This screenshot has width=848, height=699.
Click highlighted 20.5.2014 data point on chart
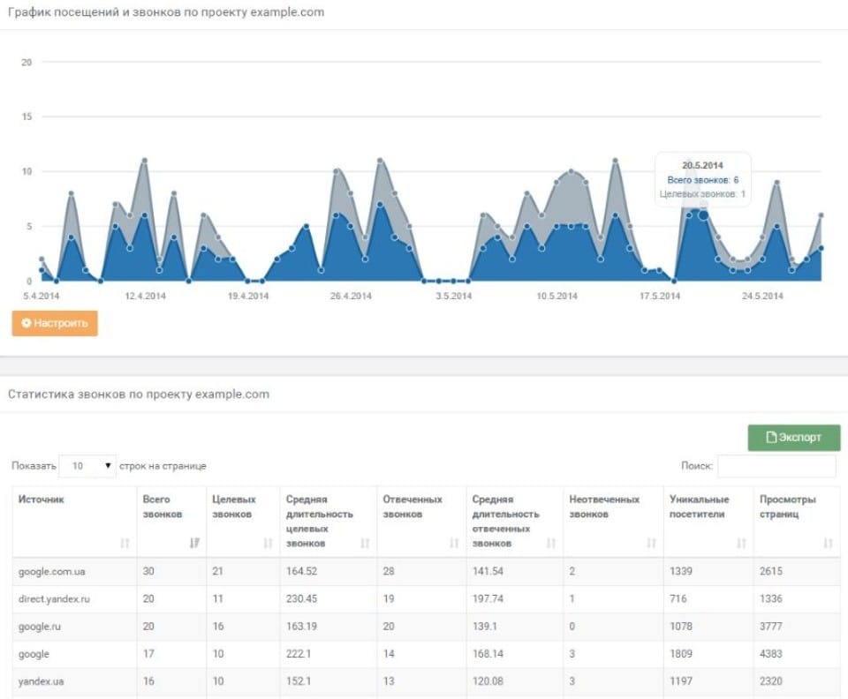tap(703, 214)
